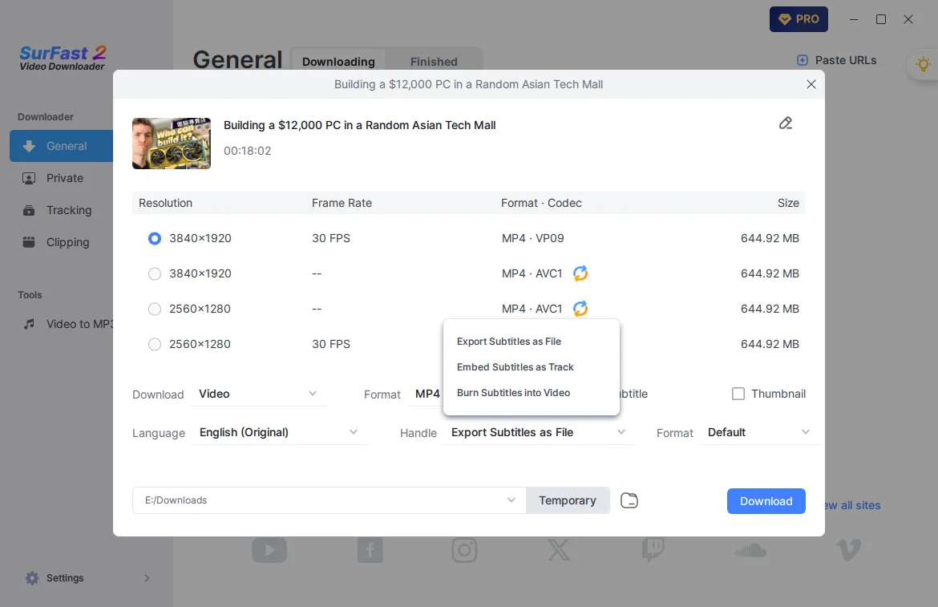Open the Language English (Original) dropdown

pos(279,432)
